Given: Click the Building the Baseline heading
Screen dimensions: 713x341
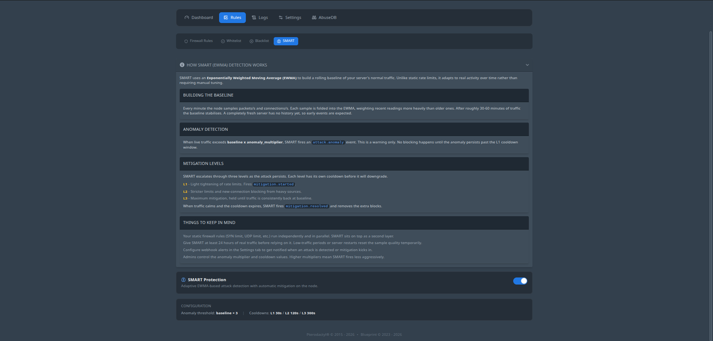Looking at the screenshot, I should [208, 95].
